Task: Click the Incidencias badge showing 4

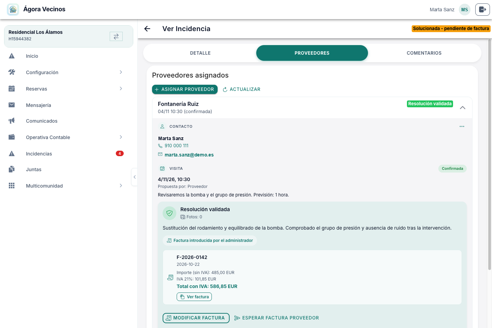Action: [x=120, y=153]
